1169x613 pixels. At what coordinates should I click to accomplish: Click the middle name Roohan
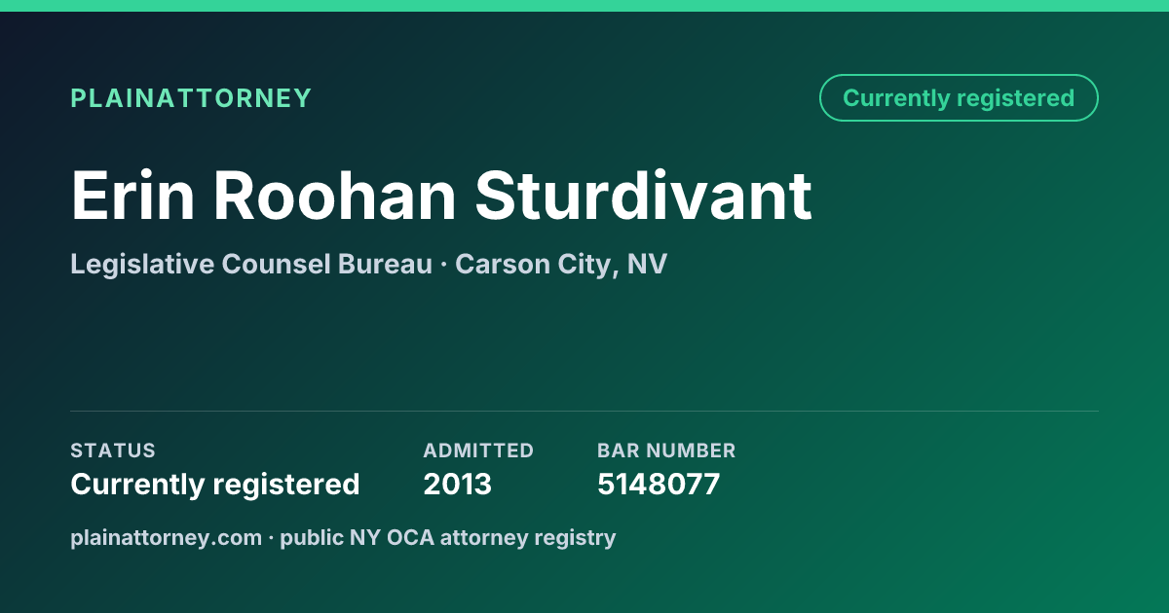click(334, 196)
